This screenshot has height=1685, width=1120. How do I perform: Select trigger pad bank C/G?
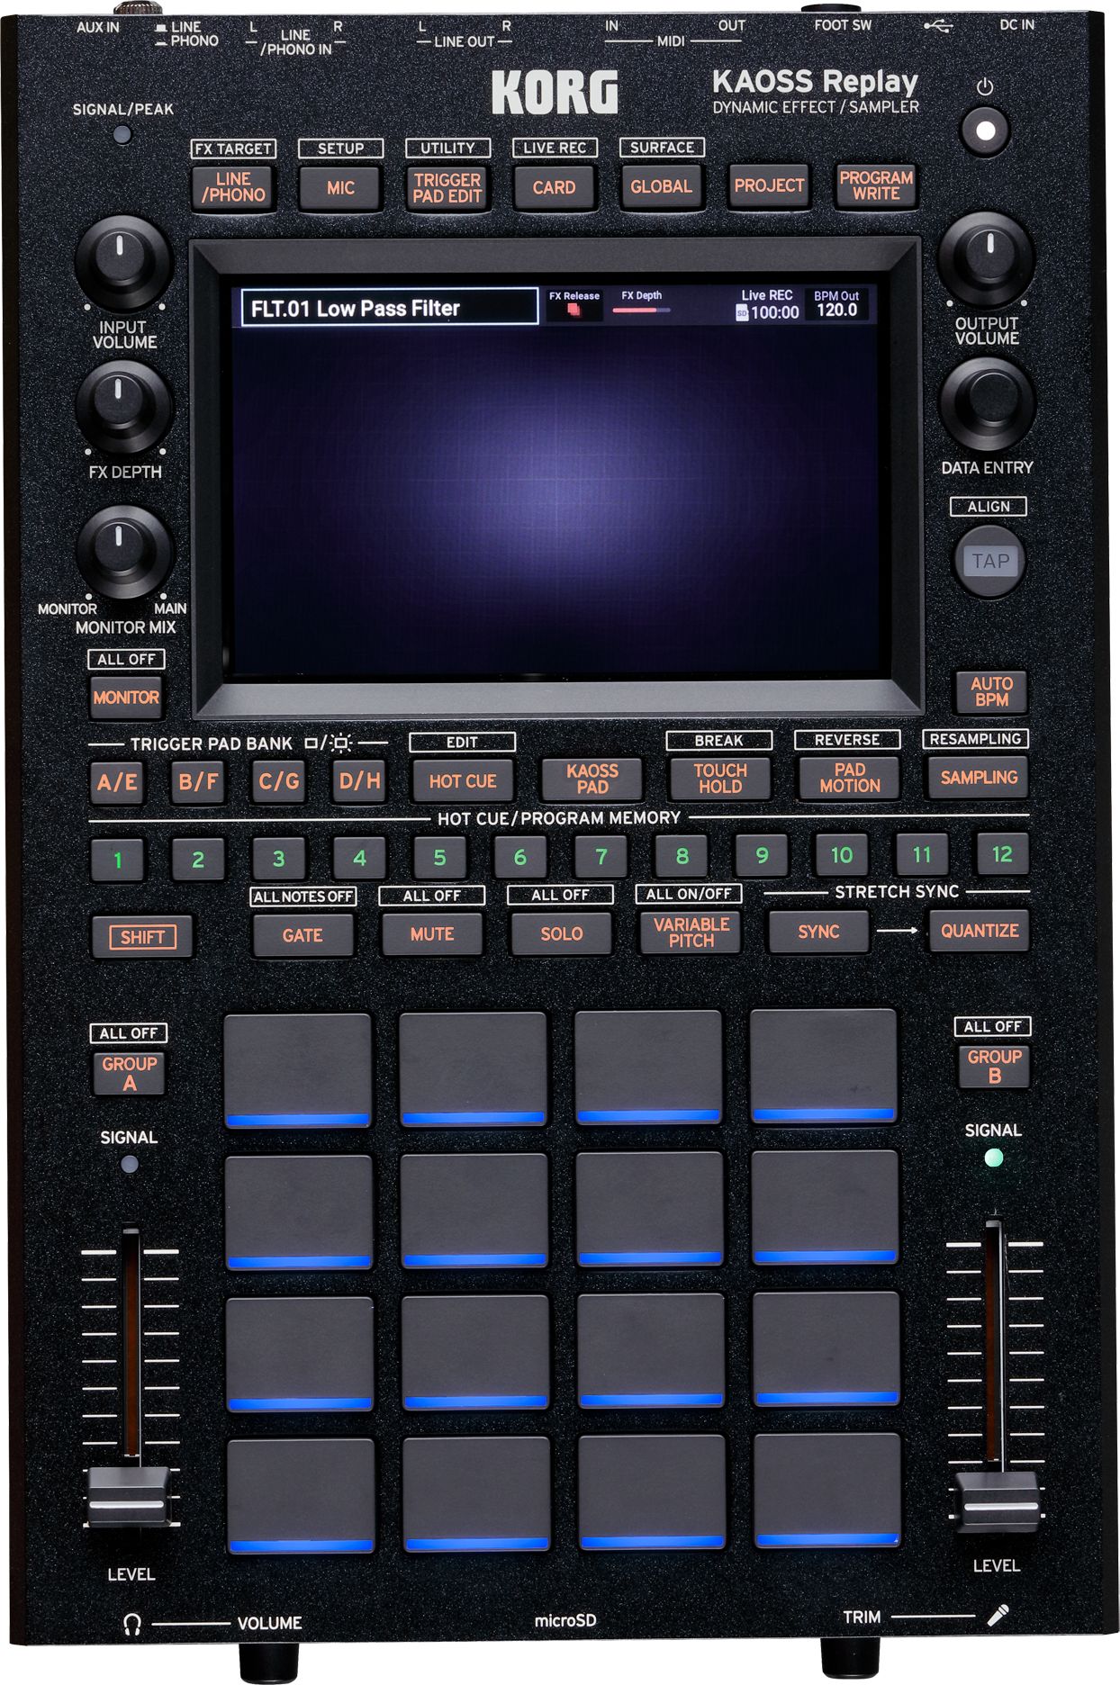click(278, 780)
